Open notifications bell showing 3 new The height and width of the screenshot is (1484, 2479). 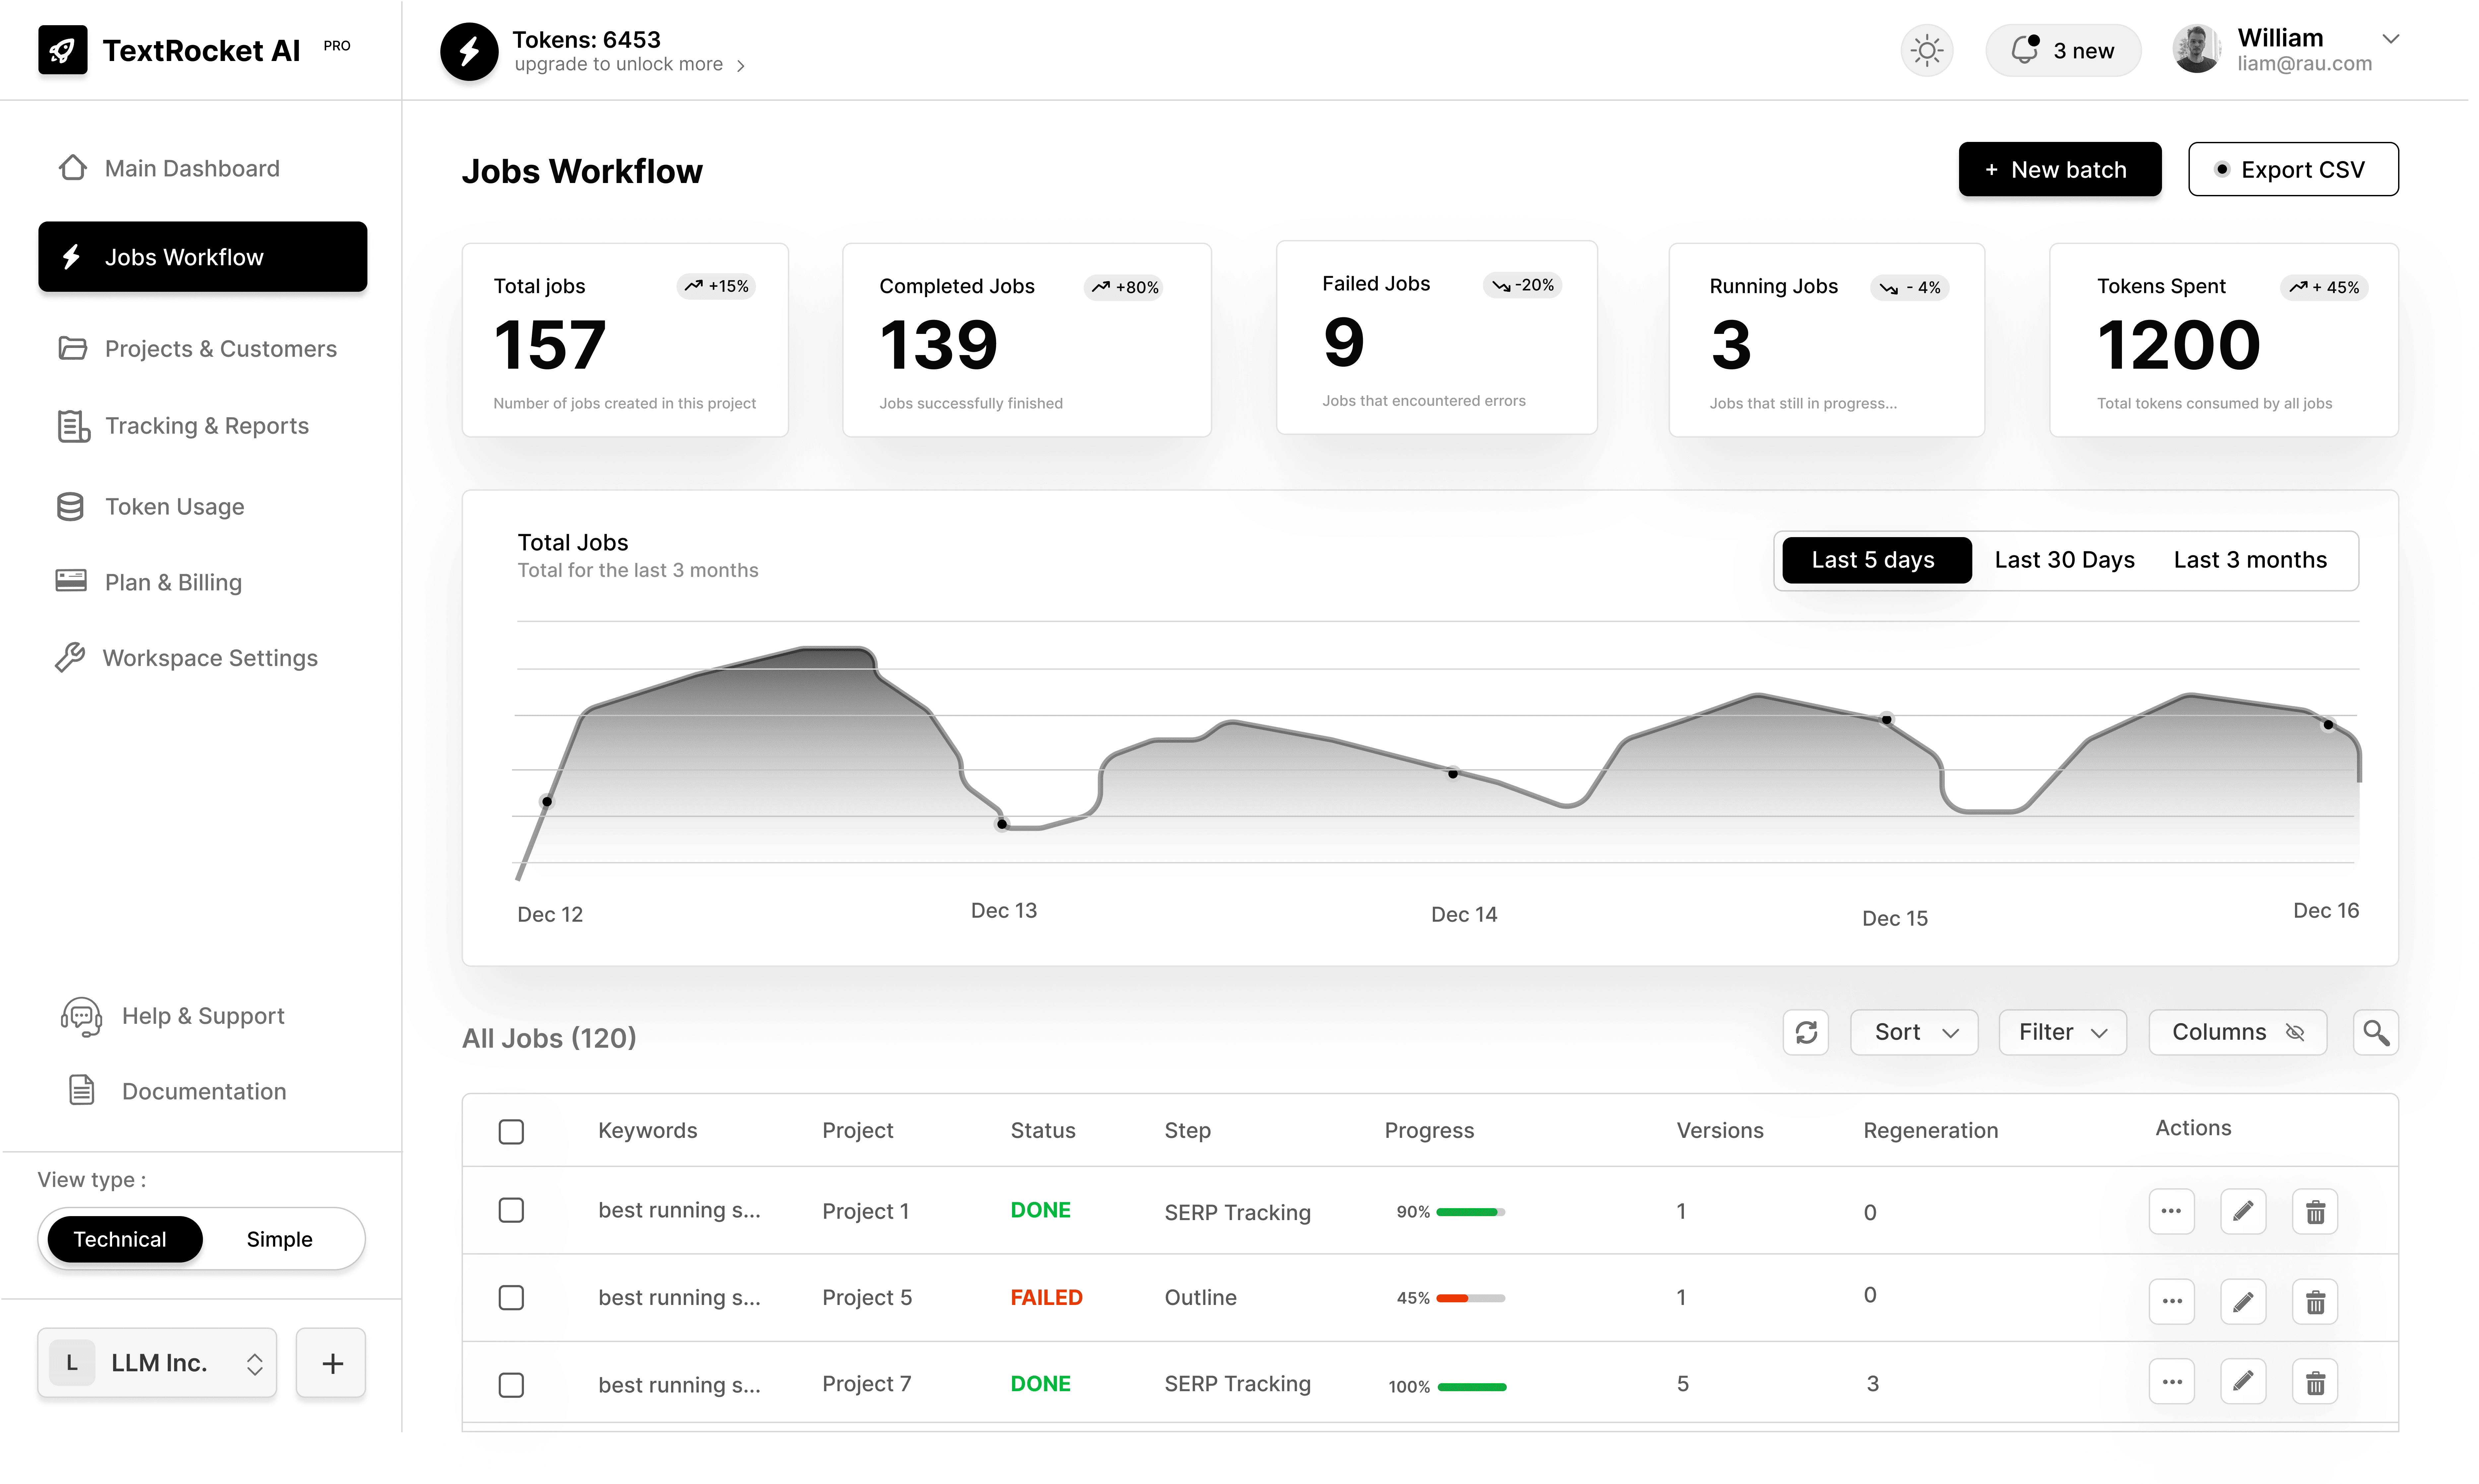(x=2062, y=50)
